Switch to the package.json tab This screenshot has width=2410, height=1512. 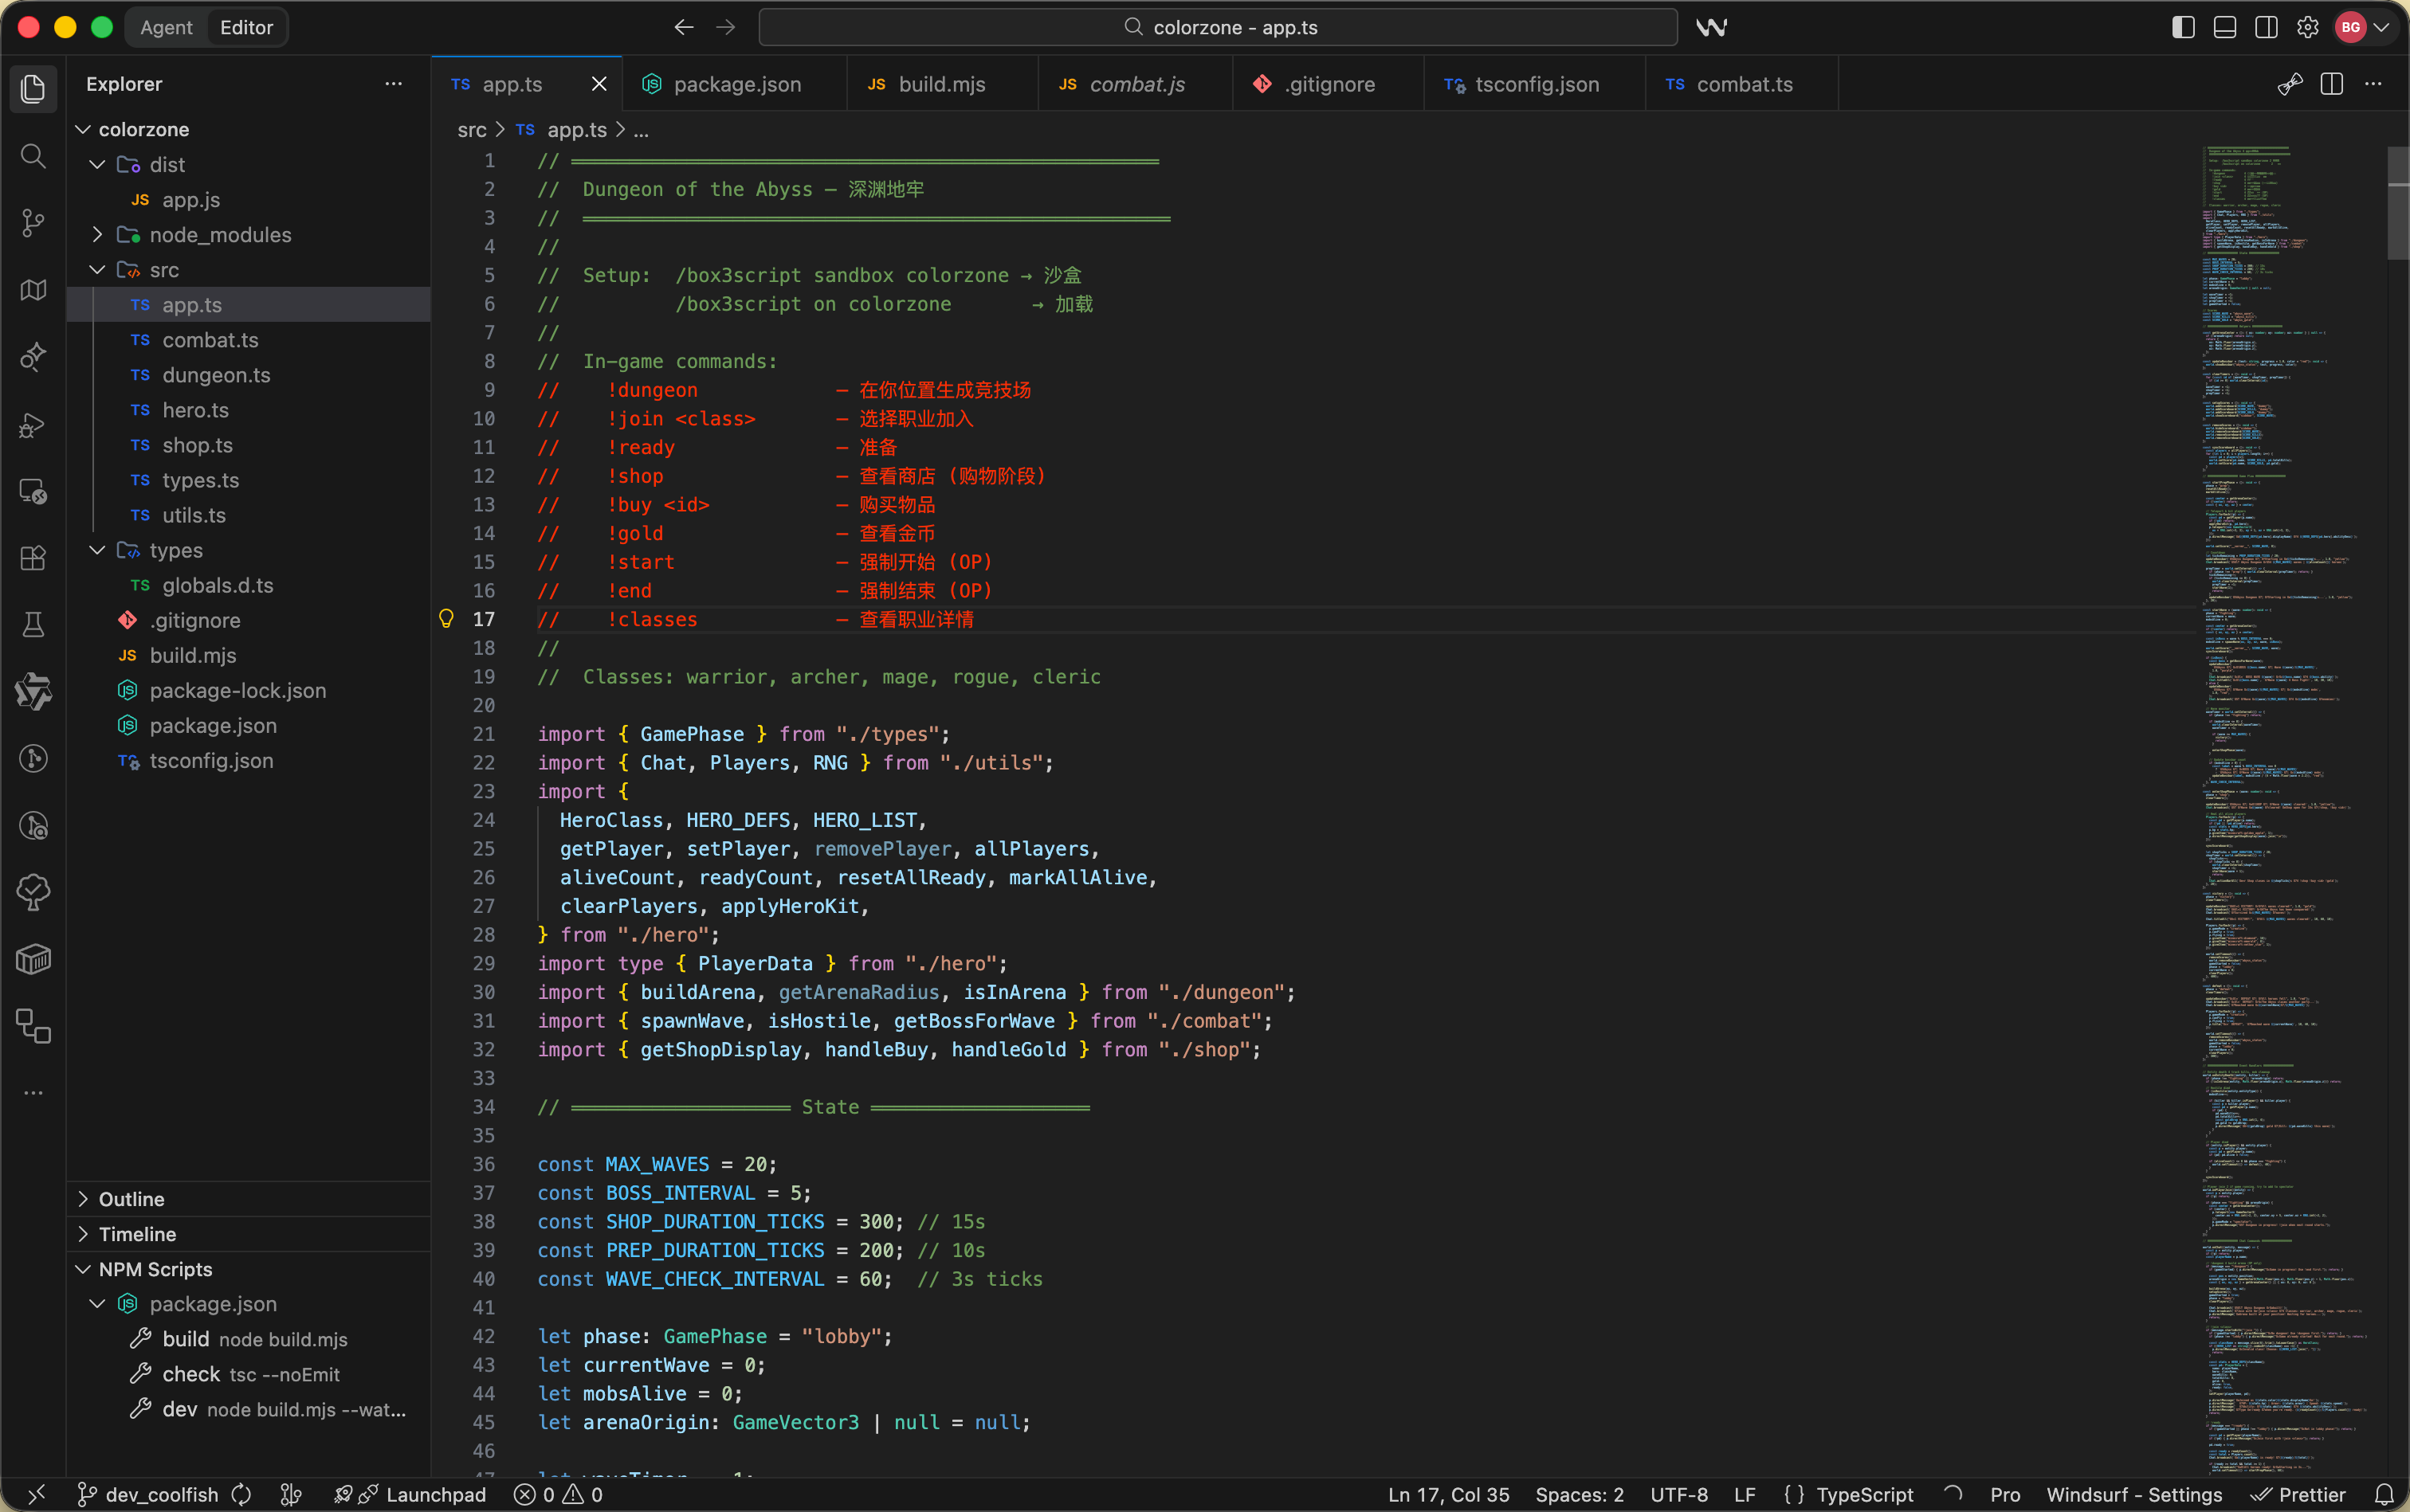coord(734,84)
